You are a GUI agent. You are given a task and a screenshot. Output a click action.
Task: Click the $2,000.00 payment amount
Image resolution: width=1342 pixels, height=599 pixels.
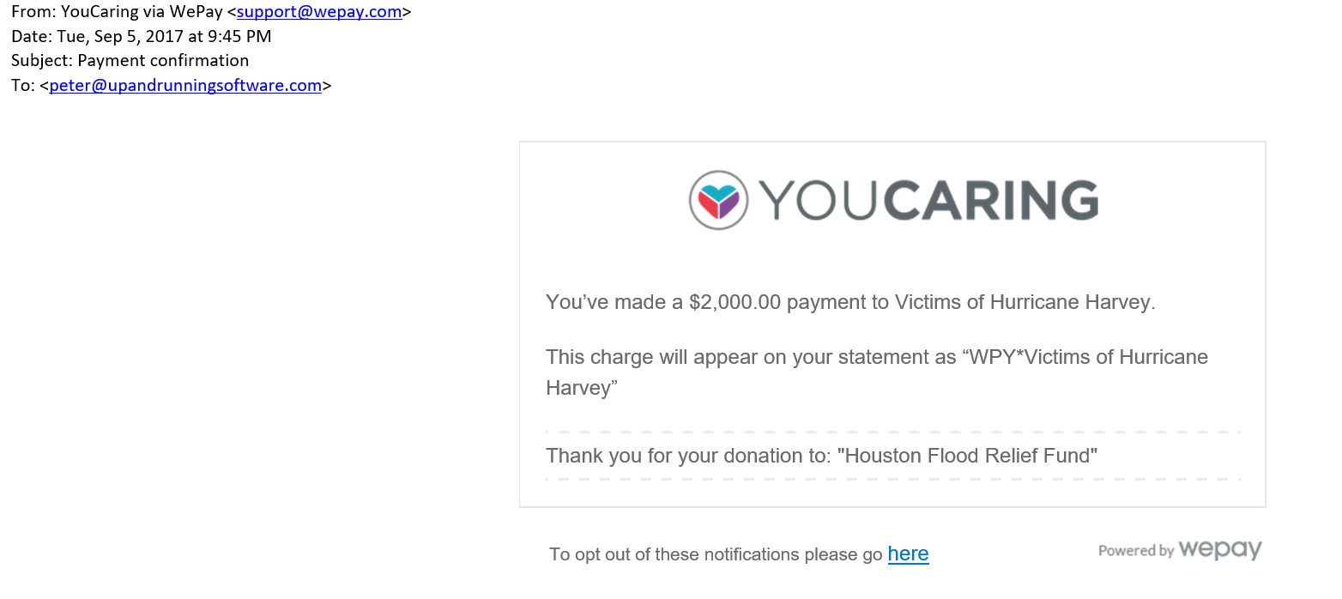click(734, 302)
